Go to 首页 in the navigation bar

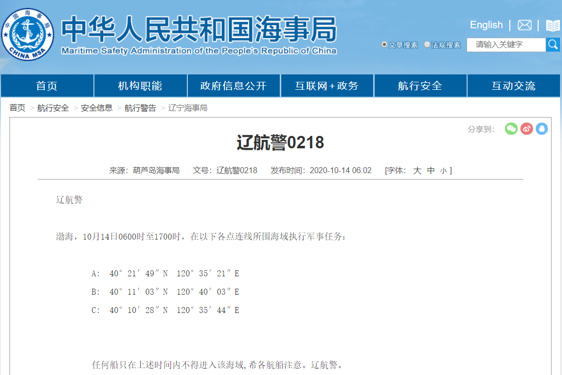(47, 86)
